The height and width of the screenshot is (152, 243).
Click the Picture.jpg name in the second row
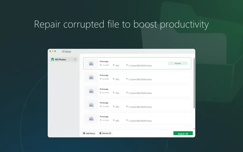(104, 75)
